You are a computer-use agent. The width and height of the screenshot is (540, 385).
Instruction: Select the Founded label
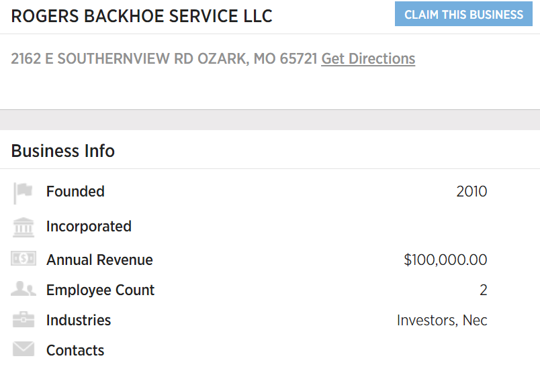pos(75,191)
